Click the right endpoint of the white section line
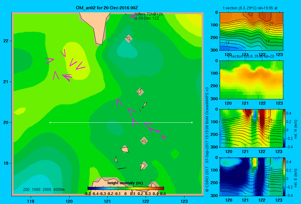Viewport: 301px width, 204px height. (x=192, y=122)
